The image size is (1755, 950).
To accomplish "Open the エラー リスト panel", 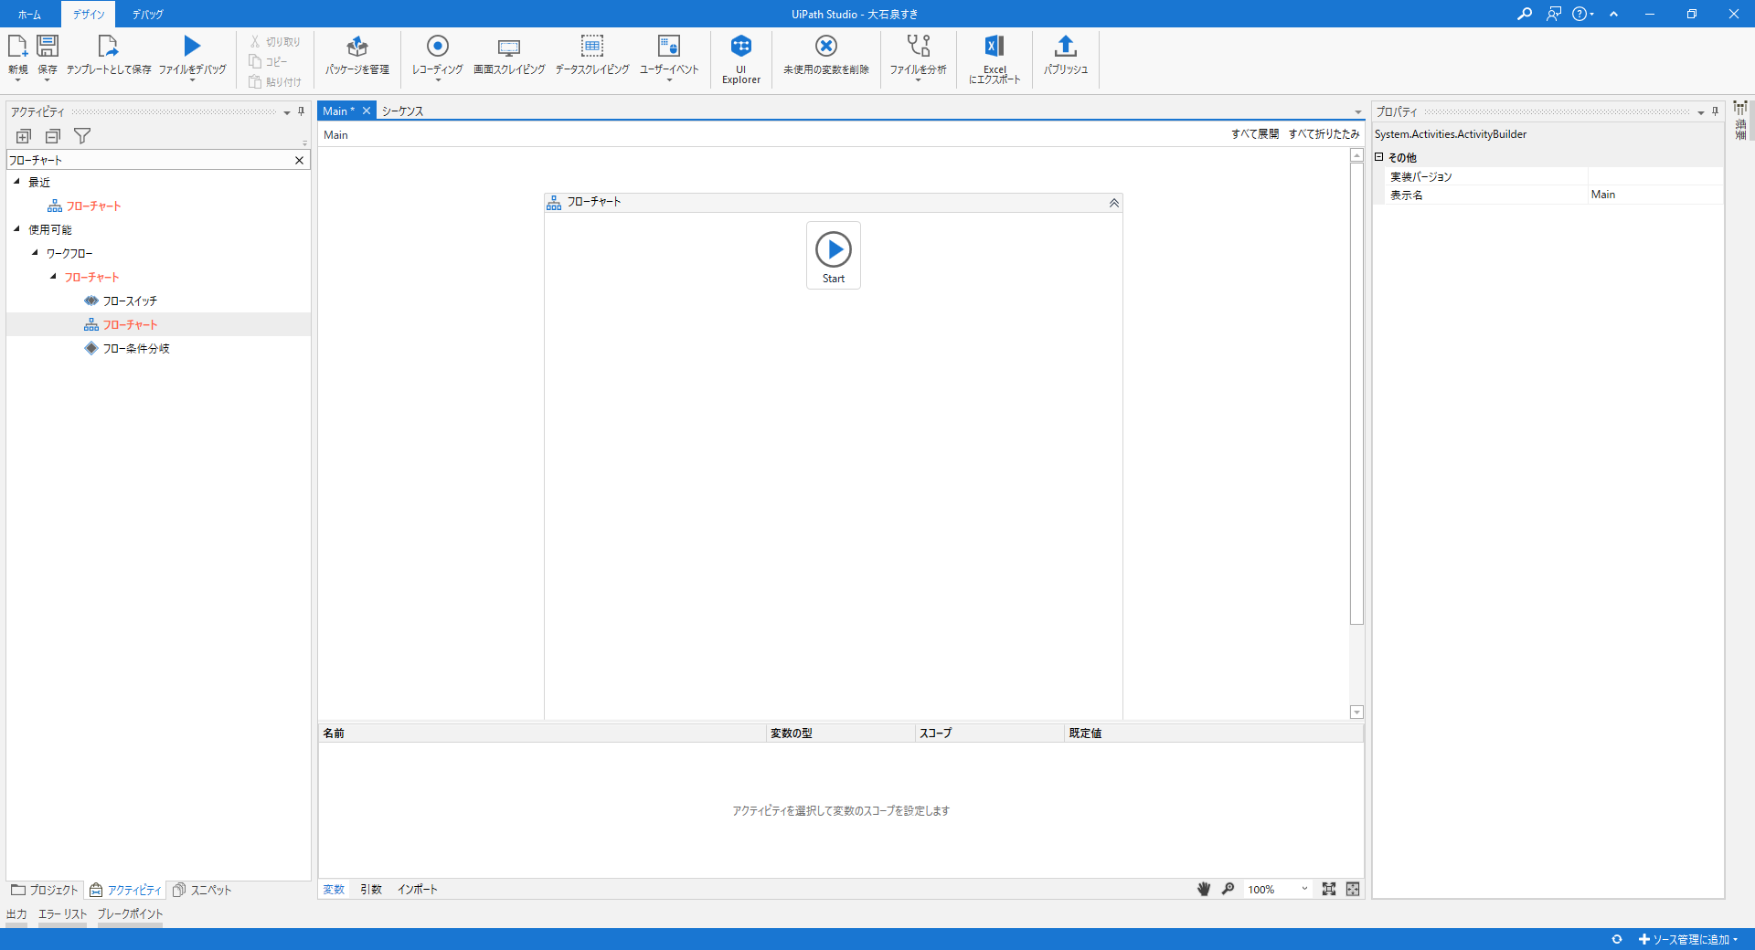I will click(62, 913).
